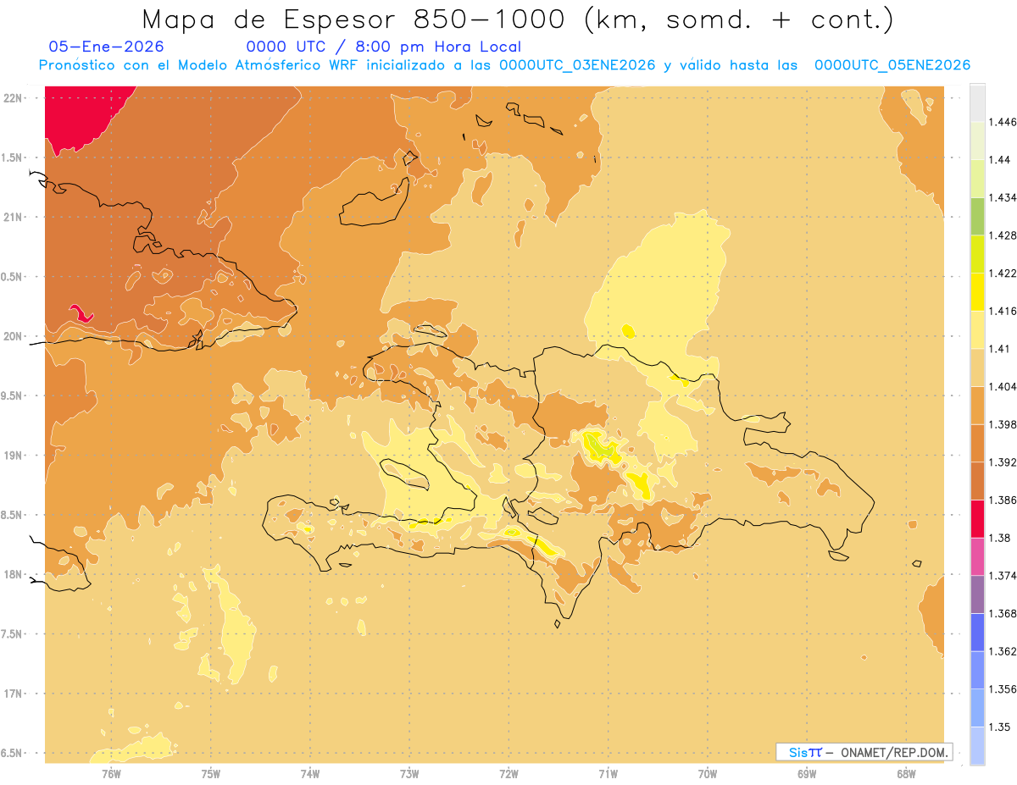
Task: Click the purple 1.368–1.374 legend swatch
Action: pos(977,594)
